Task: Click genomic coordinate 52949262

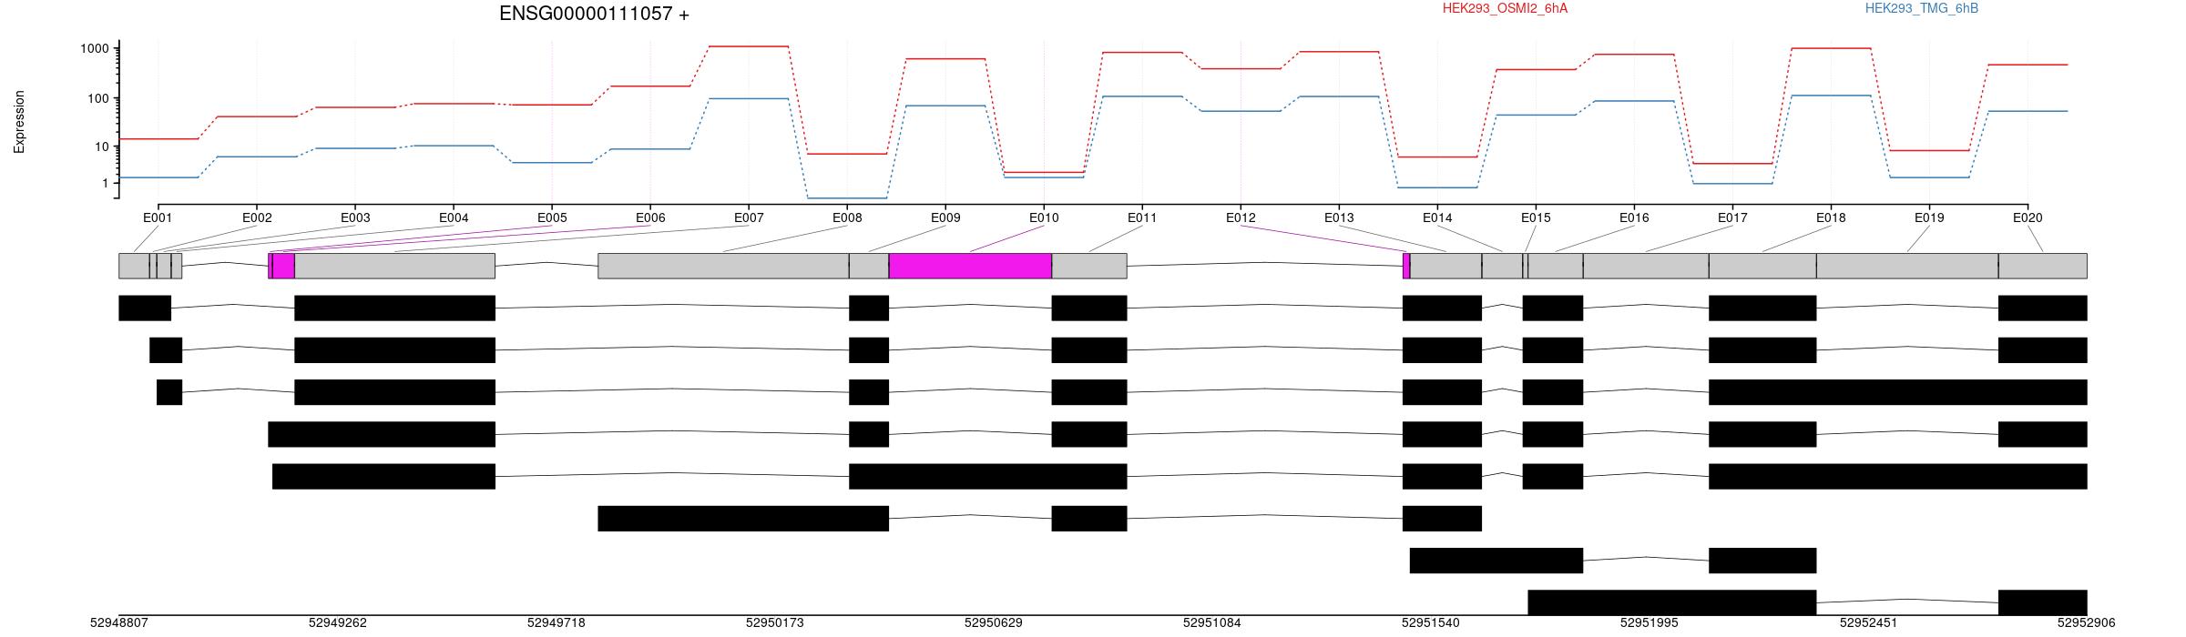Action: click(338, 623)
